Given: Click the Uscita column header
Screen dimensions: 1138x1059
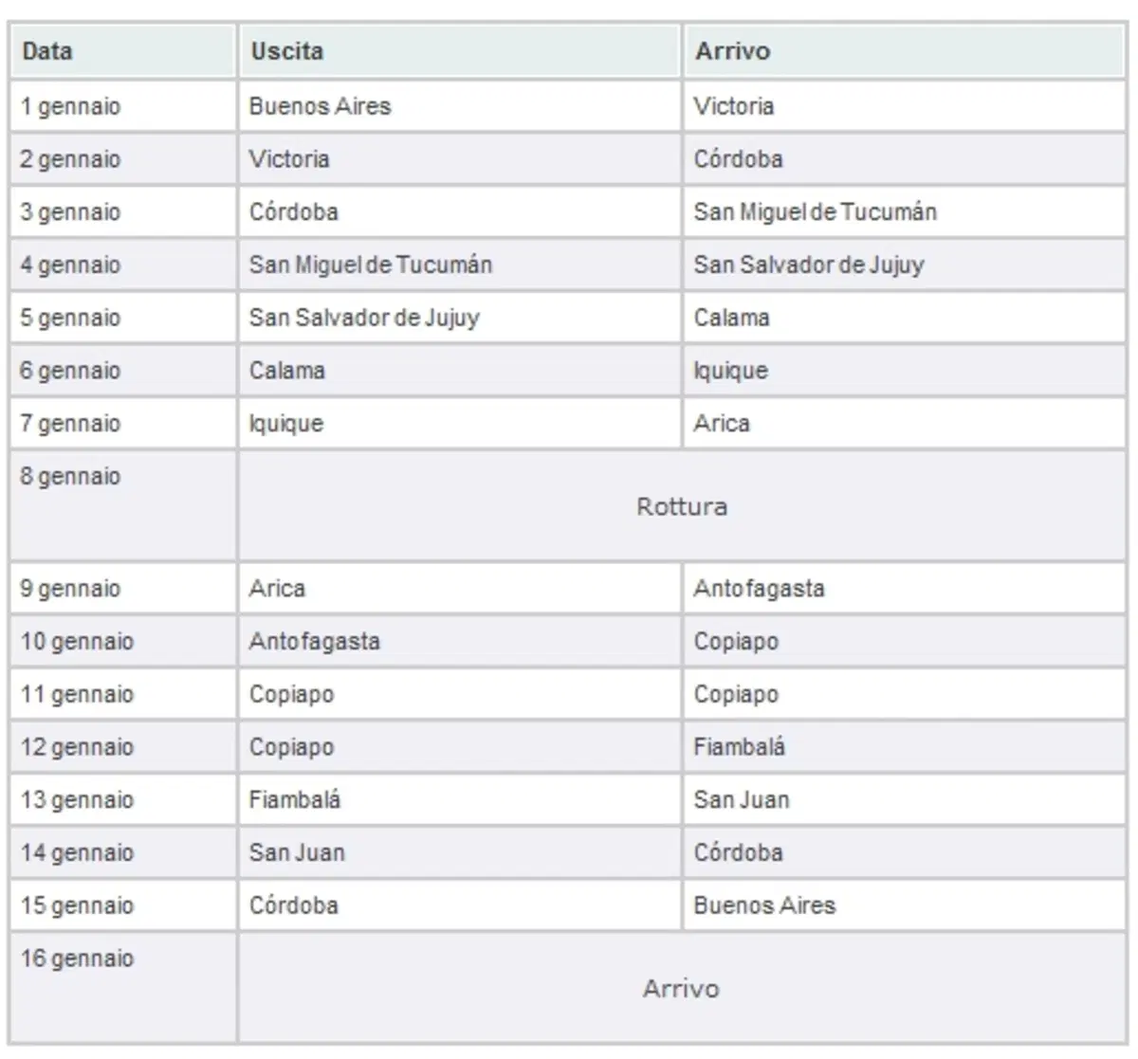Looking at the screenshot, I should point(460,51).
